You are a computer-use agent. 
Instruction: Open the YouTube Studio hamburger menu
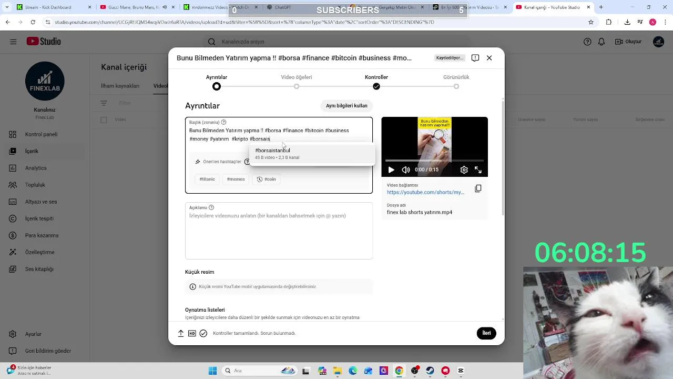tap(13, 42)
